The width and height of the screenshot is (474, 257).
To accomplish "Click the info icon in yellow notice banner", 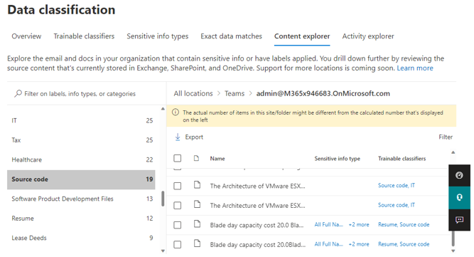I will point(176,112).
